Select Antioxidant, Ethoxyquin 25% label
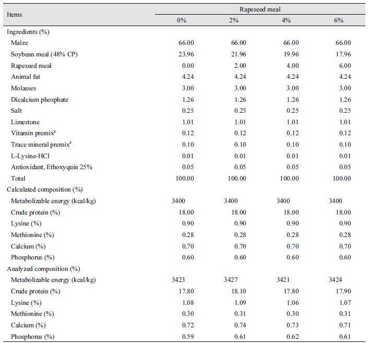This screenshot has height=343, width=368. pos(52,167)
